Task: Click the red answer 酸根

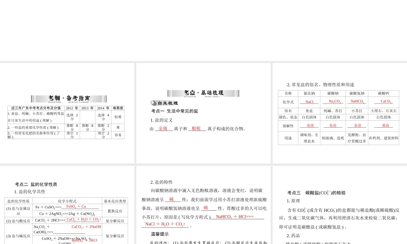Action: click(196, 129)
